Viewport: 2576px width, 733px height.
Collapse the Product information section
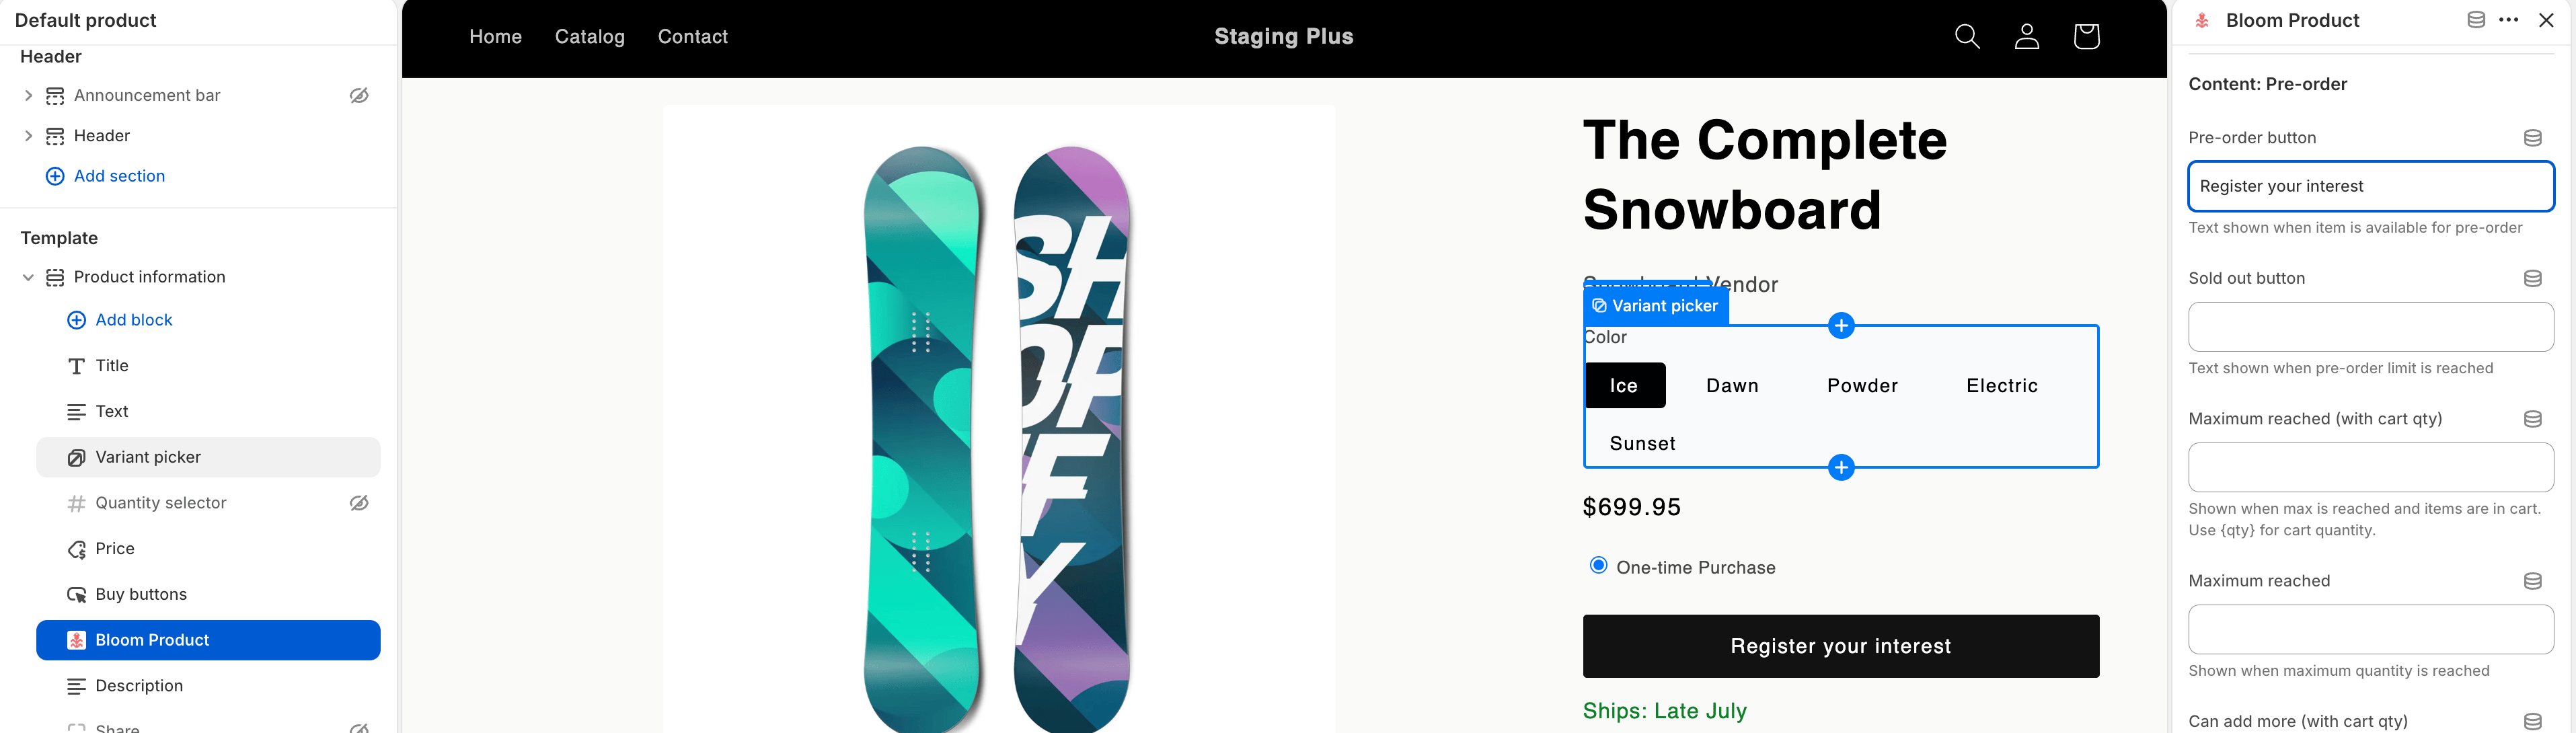point(28,277)
